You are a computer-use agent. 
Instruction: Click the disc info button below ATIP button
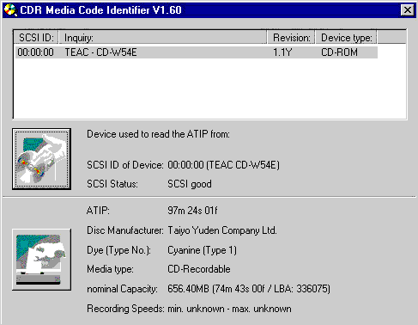tap(41, 260)
